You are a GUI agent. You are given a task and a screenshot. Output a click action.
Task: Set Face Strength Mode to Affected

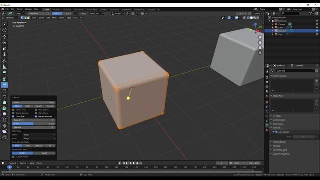39,146
